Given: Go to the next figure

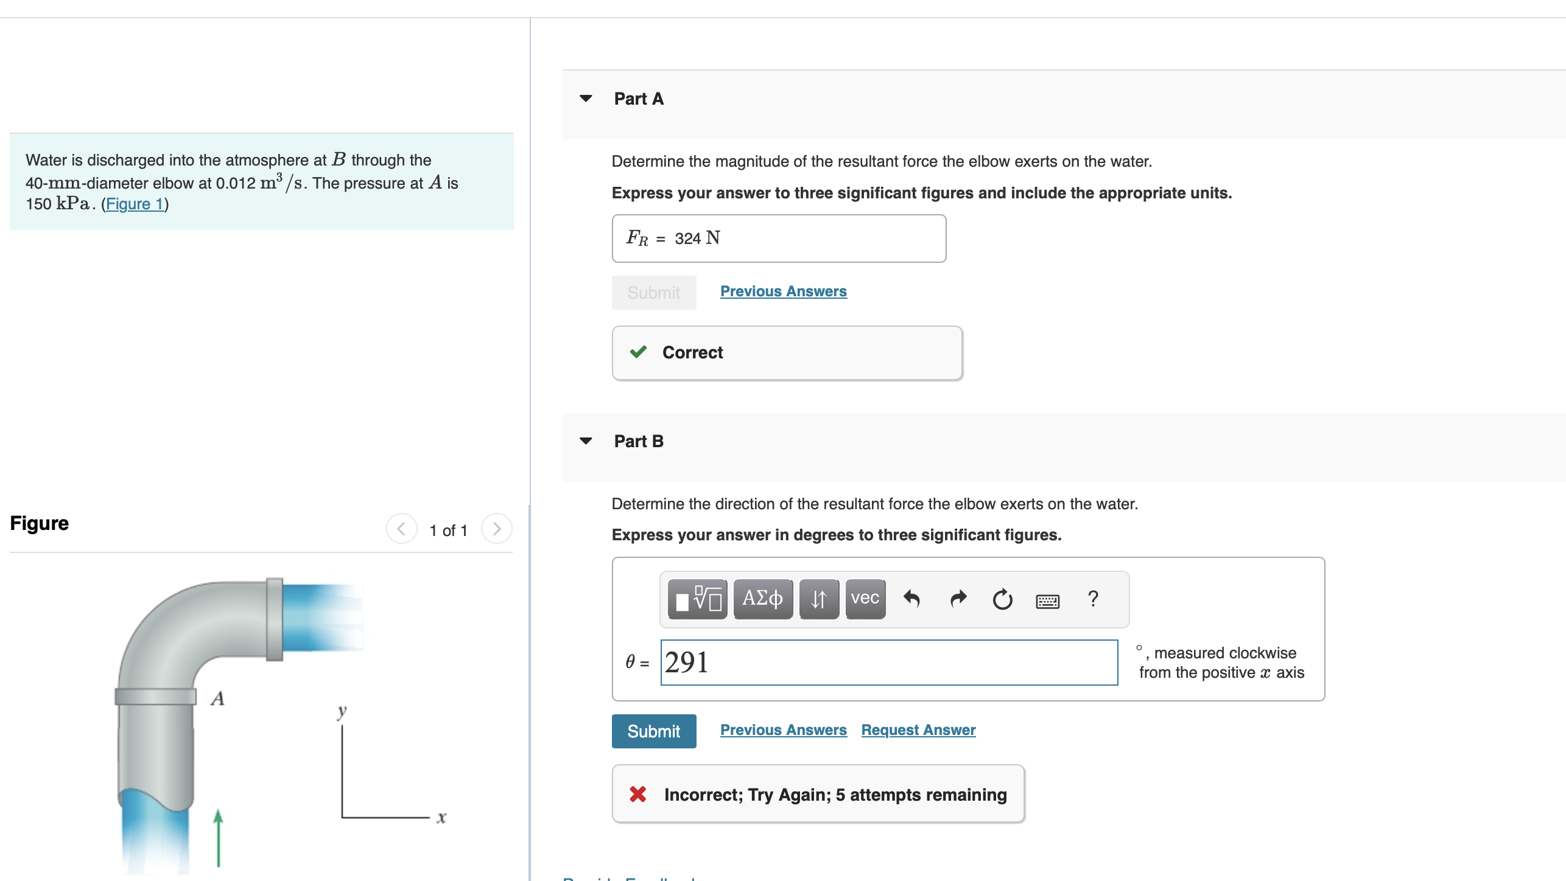Looking at the screenshot, I should [497, 529].
